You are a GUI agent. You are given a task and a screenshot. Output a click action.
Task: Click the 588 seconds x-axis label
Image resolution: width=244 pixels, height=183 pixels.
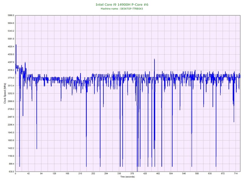197,174
